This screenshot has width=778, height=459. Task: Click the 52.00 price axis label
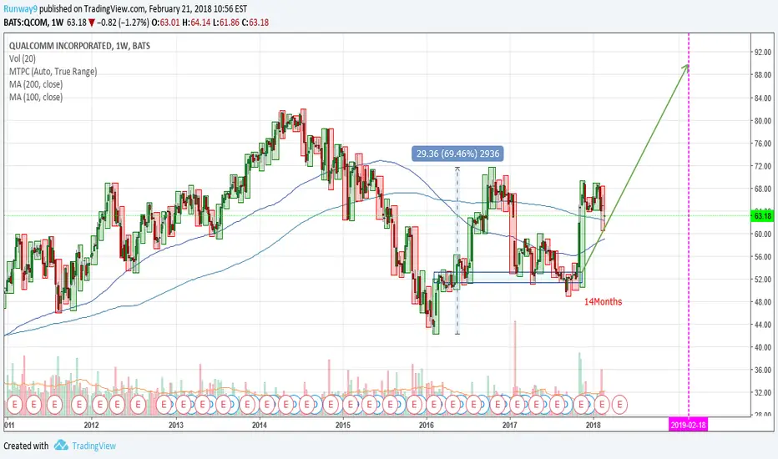coord(763,280)
